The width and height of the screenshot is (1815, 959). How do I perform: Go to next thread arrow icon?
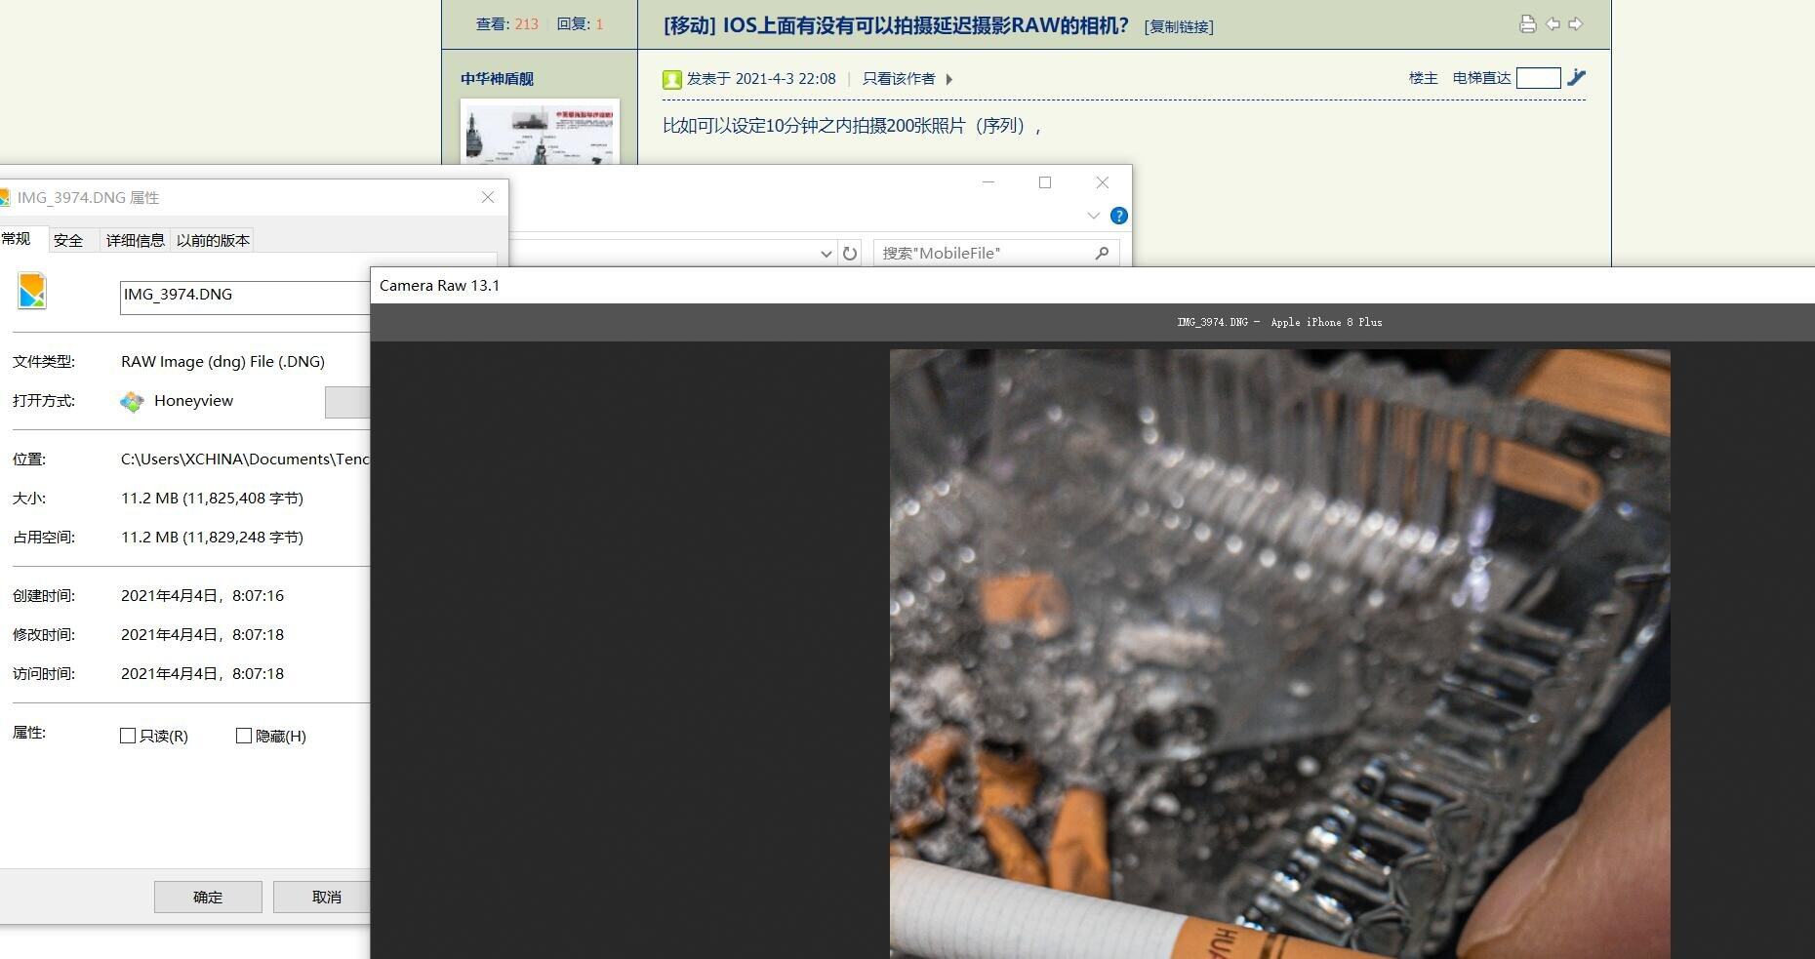click(x=1575, y=24)
